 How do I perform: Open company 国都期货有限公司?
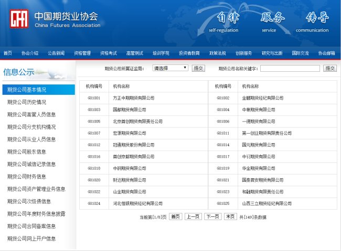point(130,110)
